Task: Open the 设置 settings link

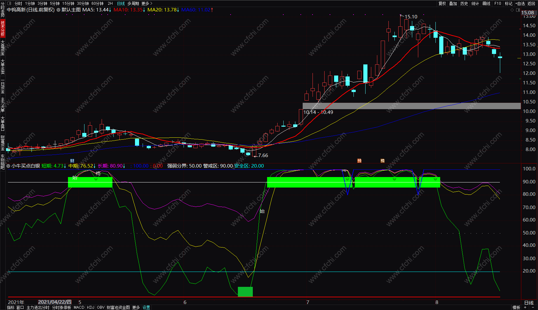Action: tap(146, 307)
